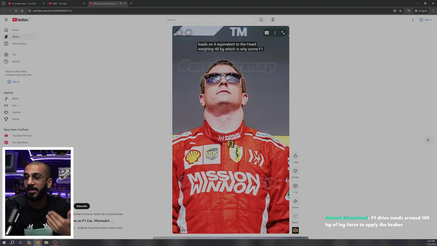Open media control button in toolbar
Screen dimensions: 437x246
409,11
